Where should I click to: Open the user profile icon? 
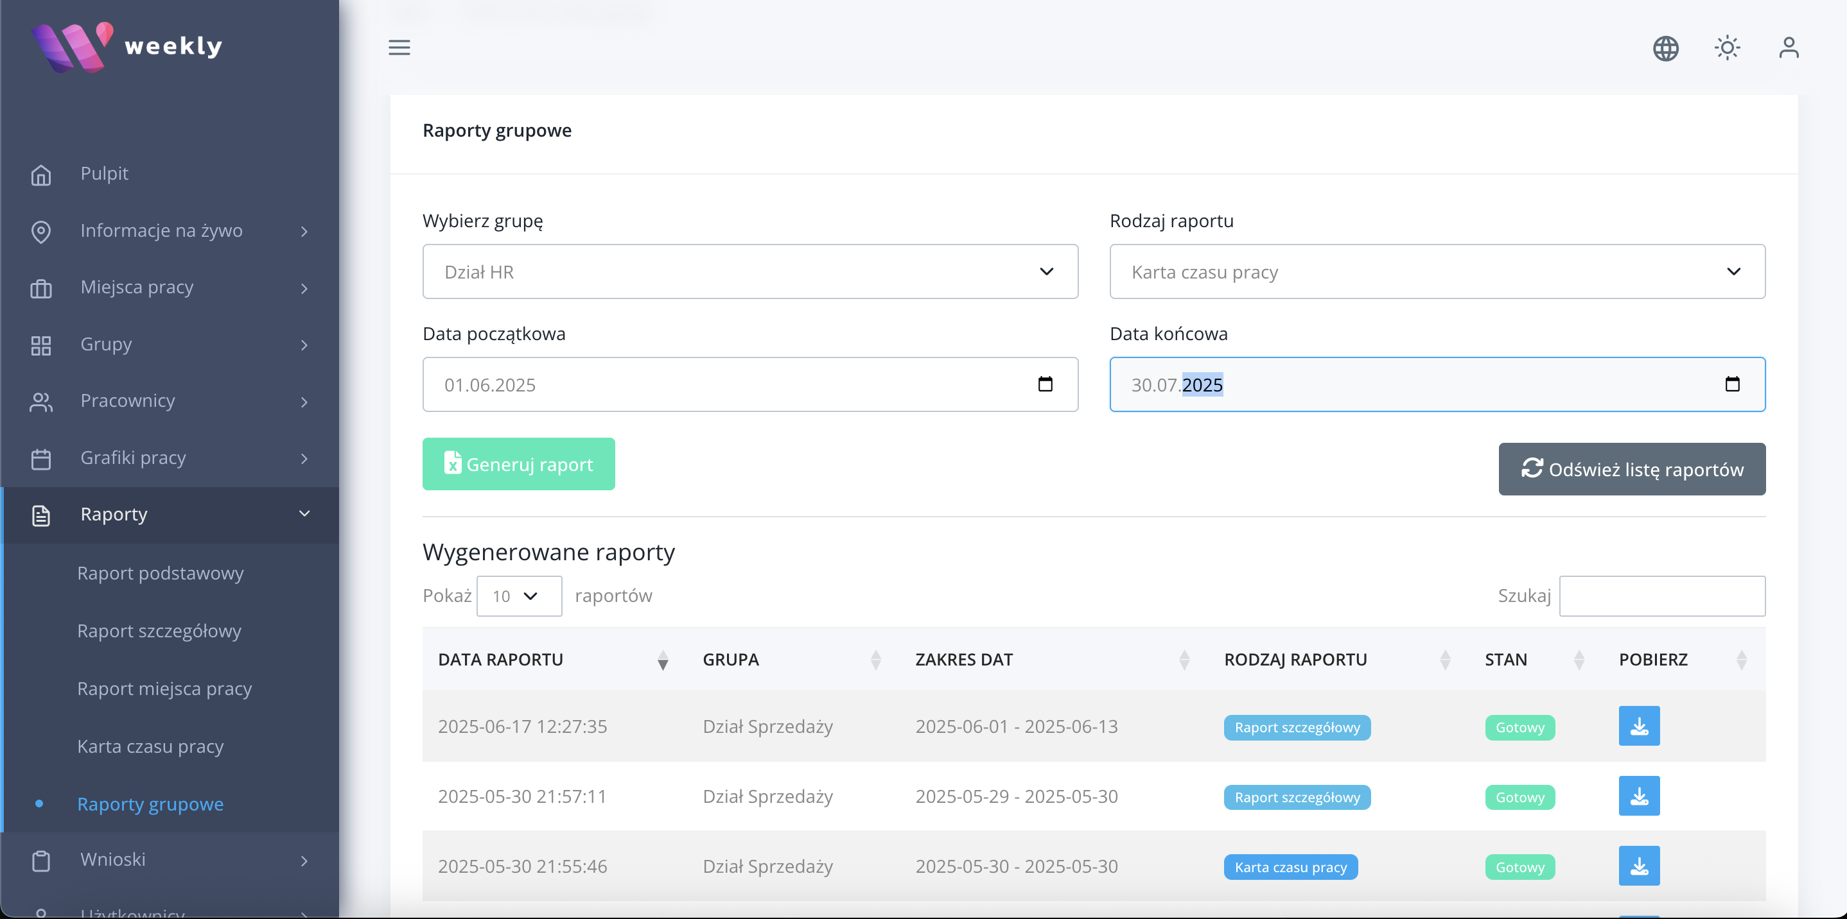[x=1788, y=48]
